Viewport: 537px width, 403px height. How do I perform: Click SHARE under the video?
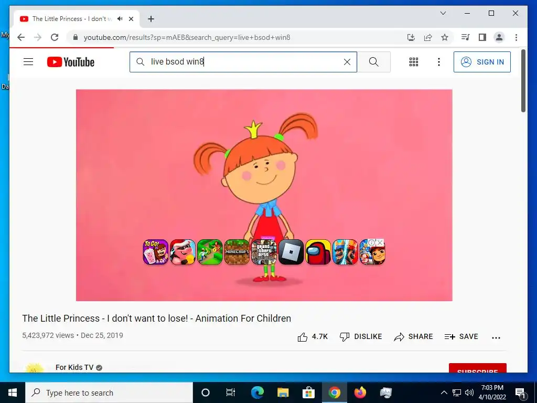413,337
